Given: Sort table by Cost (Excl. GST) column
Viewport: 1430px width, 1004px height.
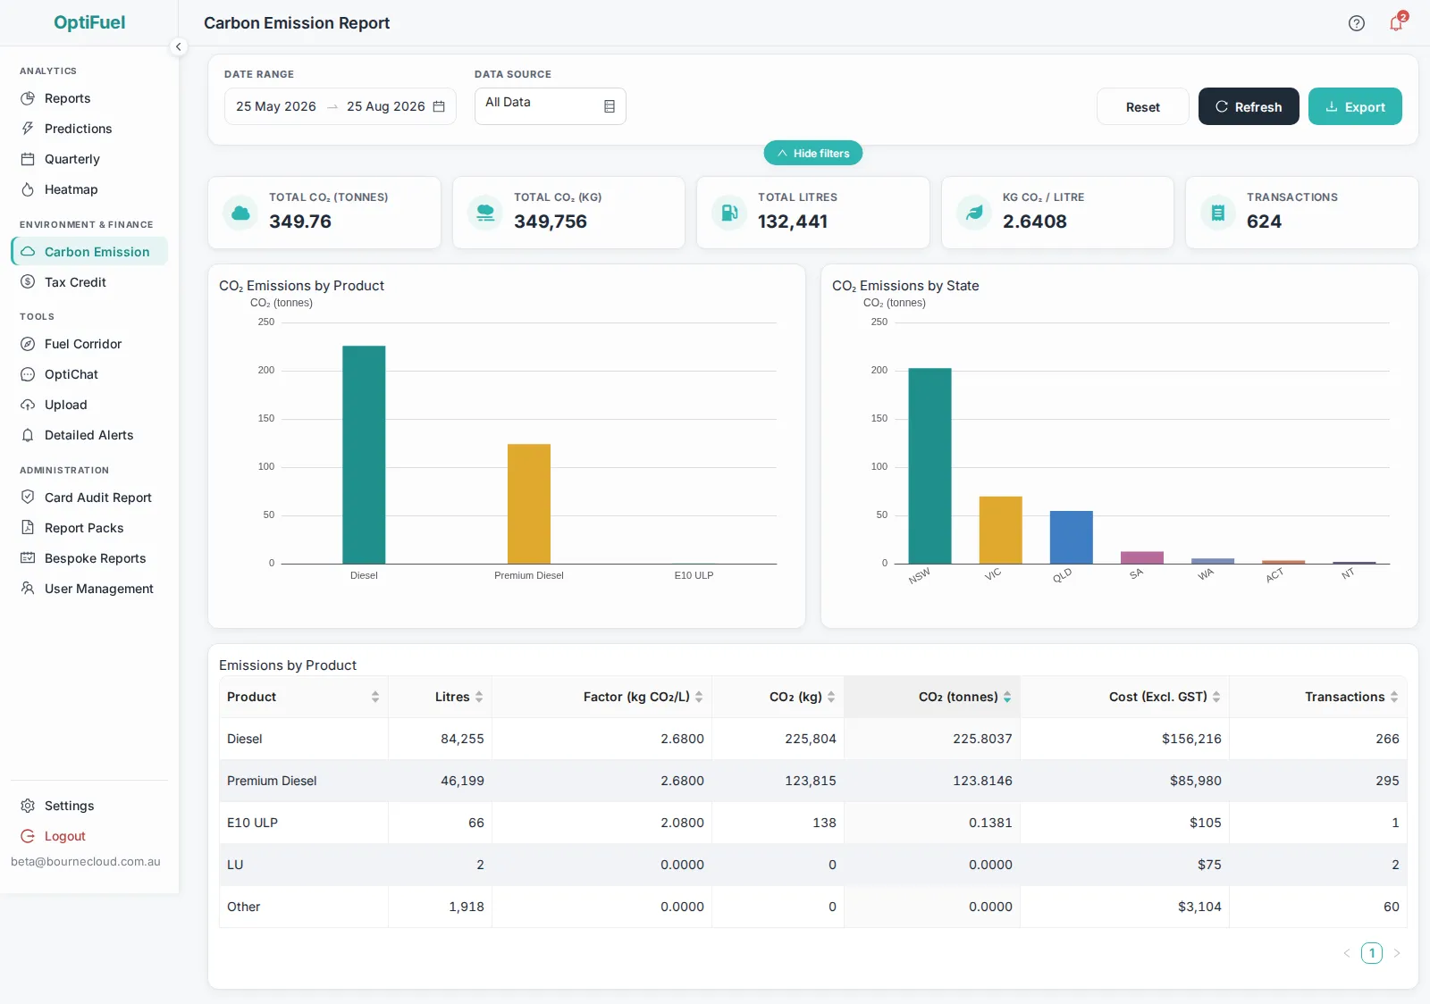Looking at the screenshot, I should click(1124, 697).
